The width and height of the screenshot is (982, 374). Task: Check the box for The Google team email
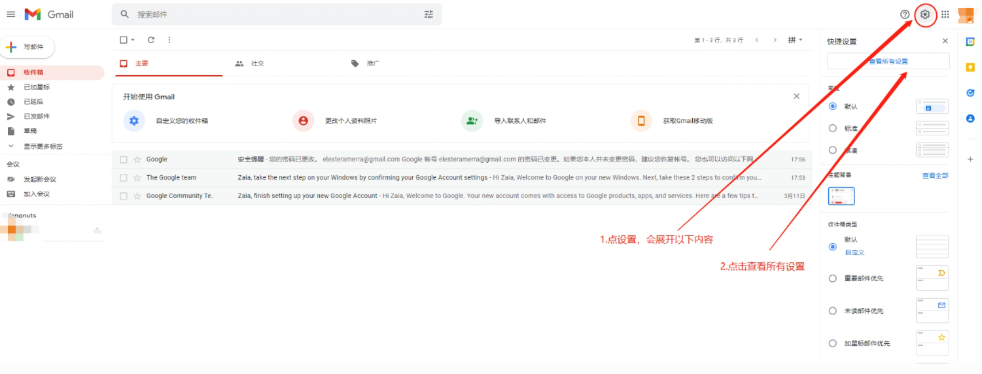tap(124, 178)
